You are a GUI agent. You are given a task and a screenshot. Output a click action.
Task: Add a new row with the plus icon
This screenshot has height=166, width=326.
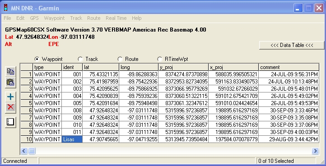10,97
